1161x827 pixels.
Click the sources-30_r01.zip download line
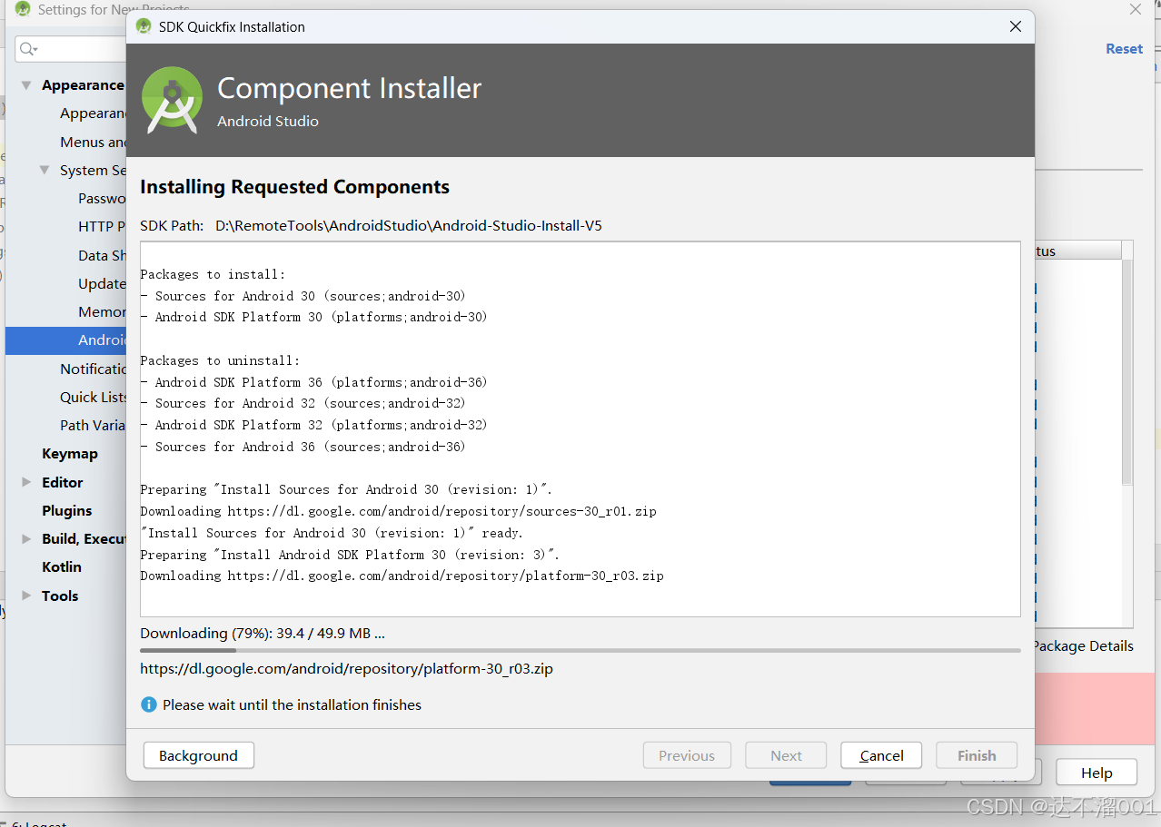point(398,511)
